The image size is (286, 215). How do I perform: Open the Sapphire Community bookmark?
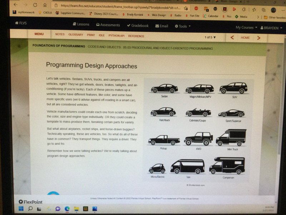(70, 13)
